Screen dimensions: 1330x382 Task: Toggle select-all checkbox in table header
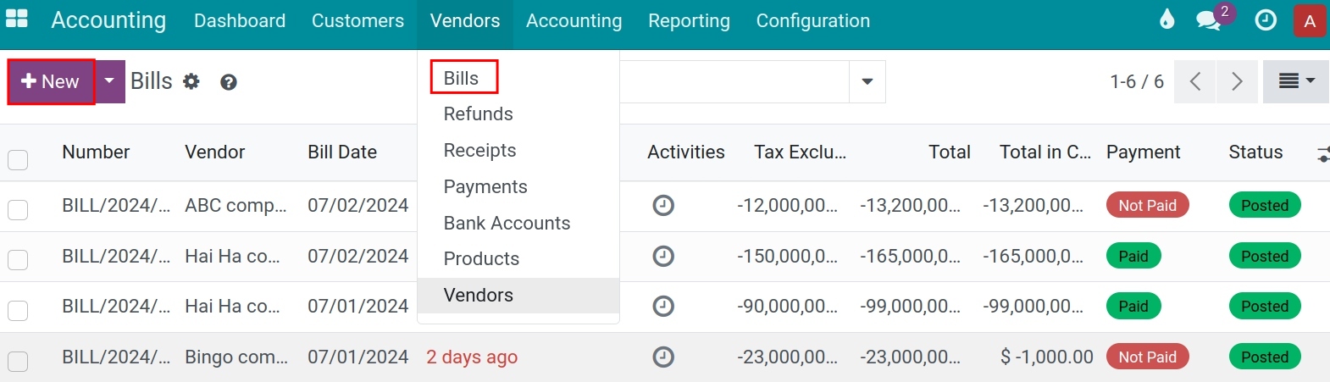(x=18, y=159)
